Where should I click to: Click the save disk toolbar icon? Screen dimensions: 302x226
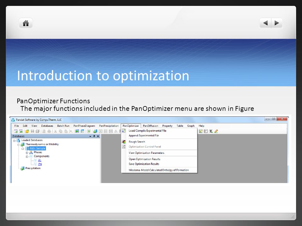coord(32,131)
